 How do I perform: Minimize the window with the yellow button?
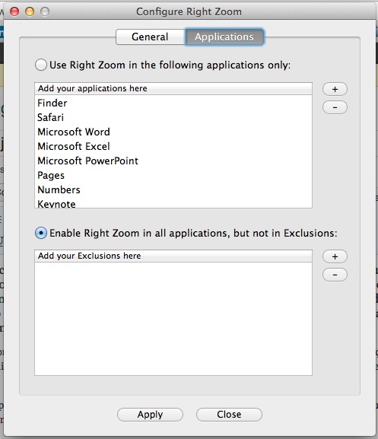click(30, 11)
